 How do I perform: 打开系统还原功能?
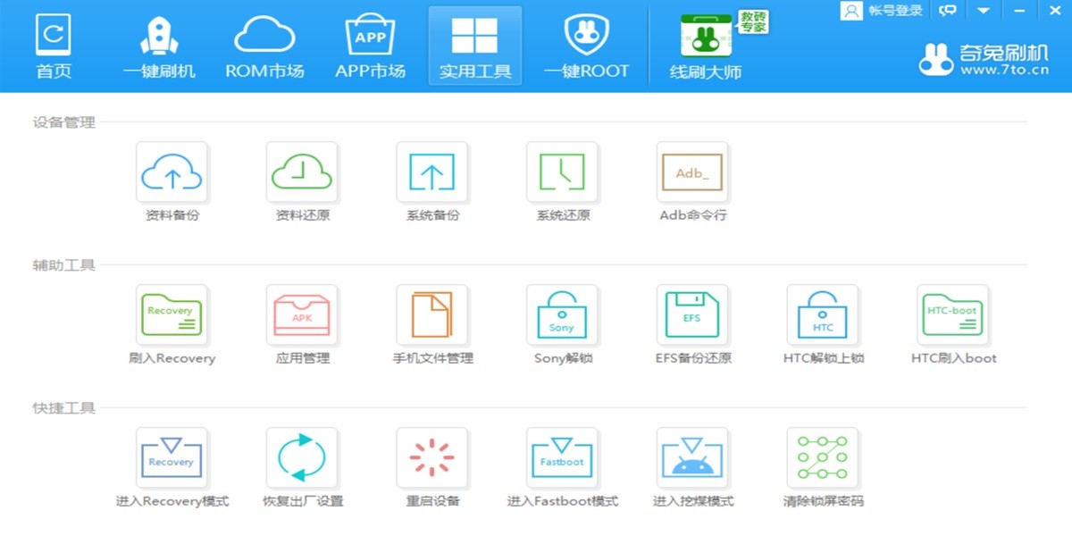[x=563, y=172]
